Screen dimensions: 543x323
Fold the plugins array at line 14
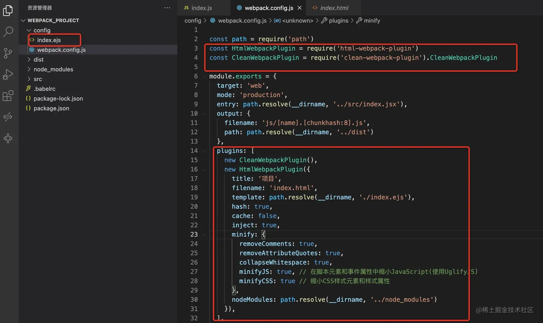tap(204, 151)
